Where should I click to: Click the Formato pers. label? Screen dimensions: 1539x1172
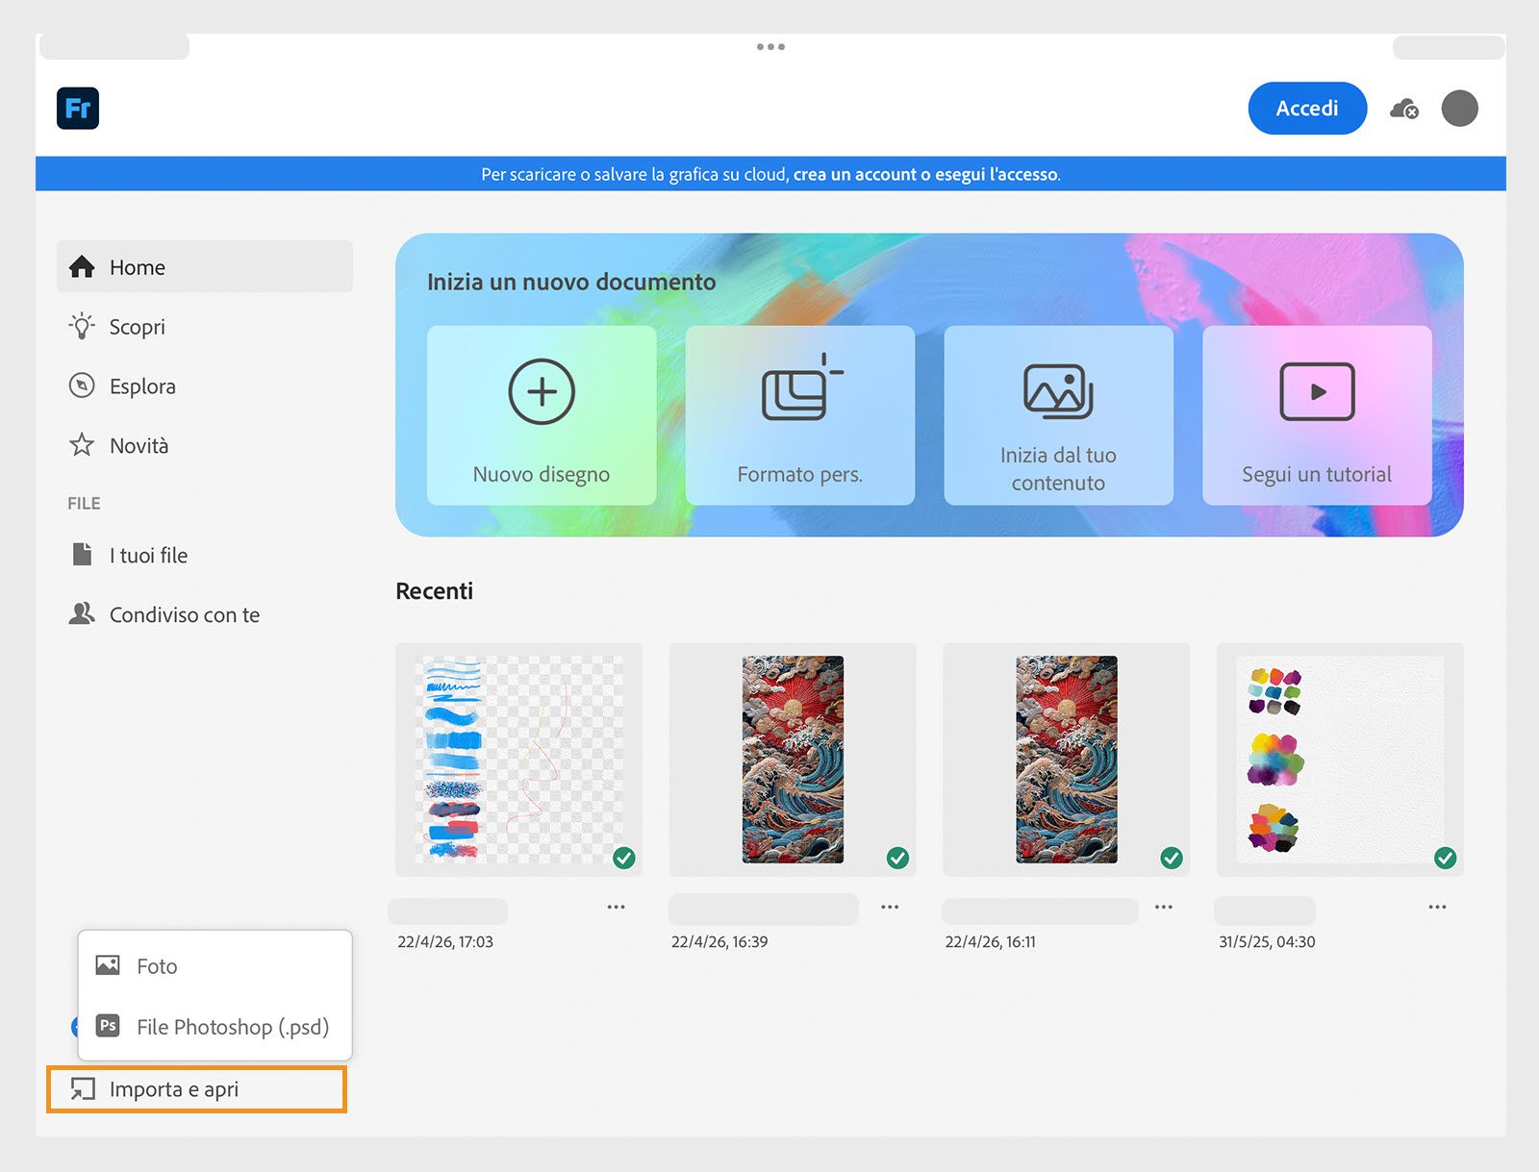tap(800, 474)
